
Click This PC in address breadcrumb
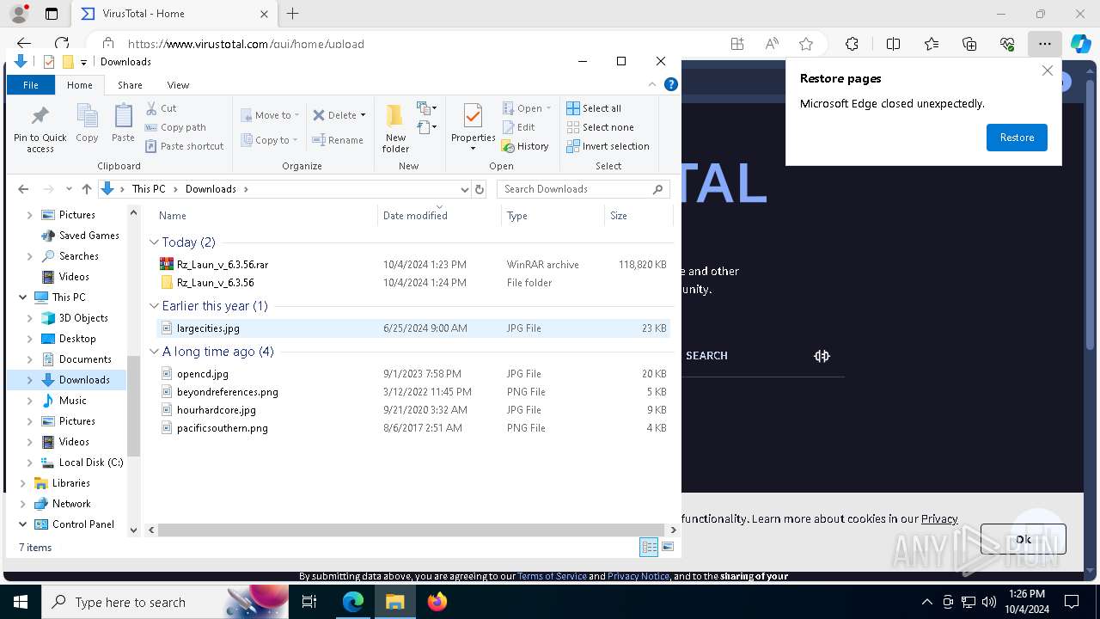coord(149,189)
